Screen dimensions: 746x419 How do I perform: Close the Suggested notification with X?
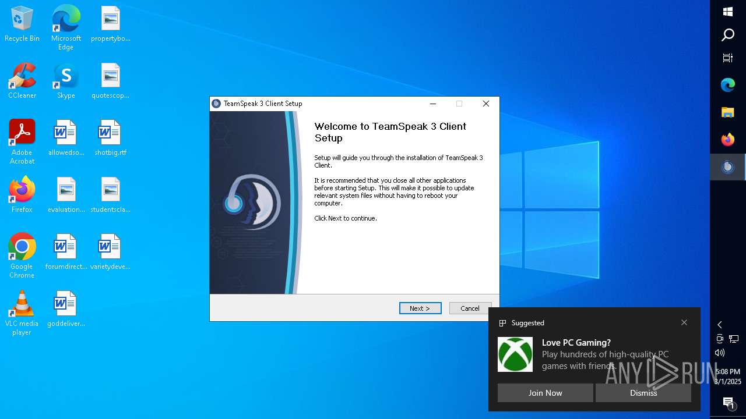coord(684,322)
